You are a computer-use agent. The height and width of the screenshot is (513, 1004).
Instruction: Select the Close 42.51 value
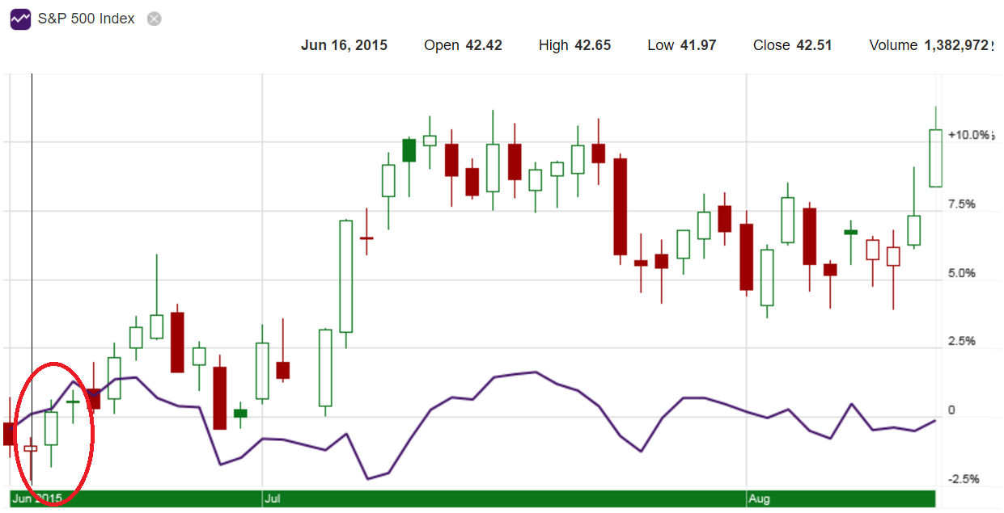pos(792,45)
